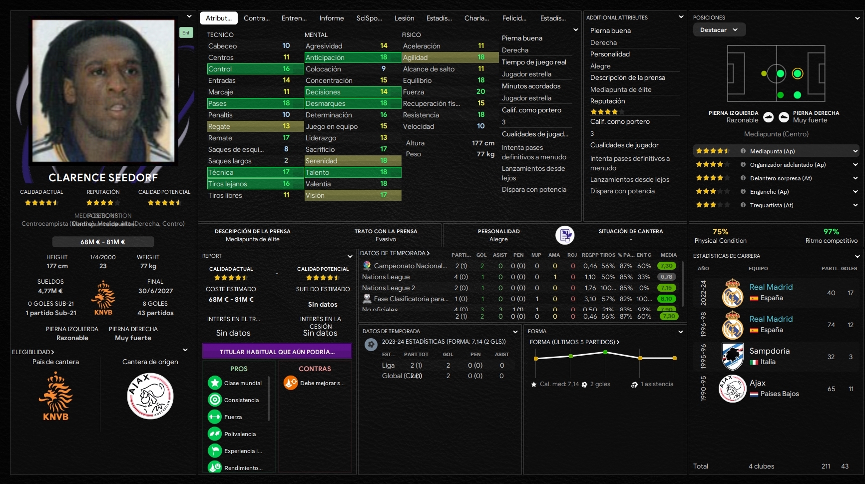Open the Charla... tab
The height and width of the screenshot is (484, 865).
point(477,18)
